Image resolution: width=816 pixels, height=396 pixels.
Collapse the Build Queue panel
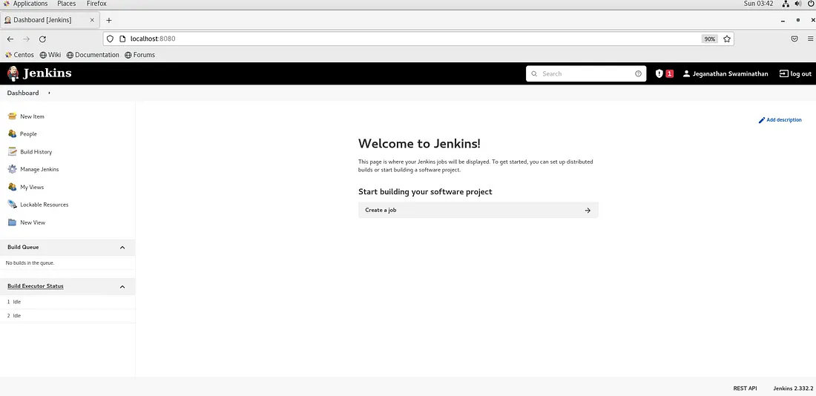pyautogui.click(x=122, y=247)
